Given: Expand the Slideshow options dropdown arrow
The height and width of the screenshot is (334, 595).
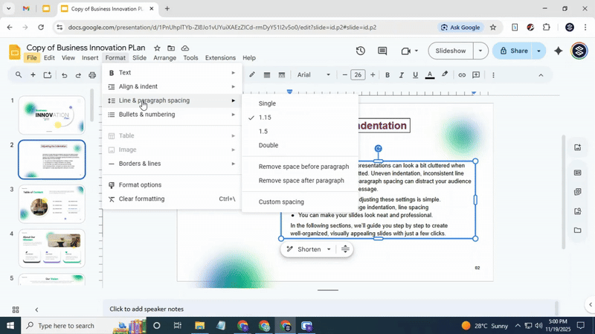Looking at the screenshot, I should [480, 51].
